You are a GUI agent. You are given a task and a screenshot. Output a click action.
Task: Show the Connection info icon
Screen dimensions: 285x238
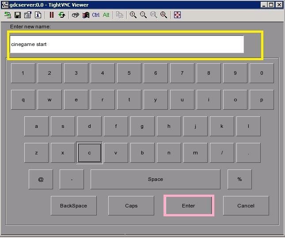pyautogui.click(x=38, y=15)
